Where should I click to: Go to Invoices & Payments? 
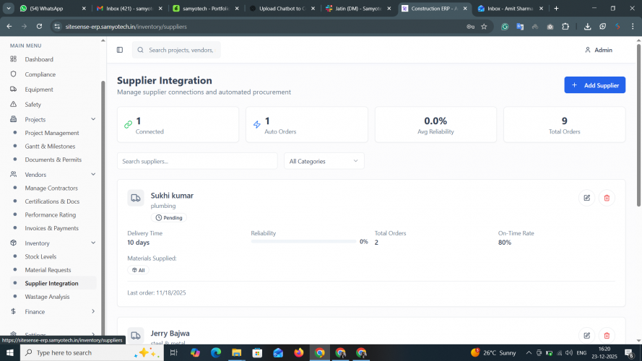[x=51, y=228]
